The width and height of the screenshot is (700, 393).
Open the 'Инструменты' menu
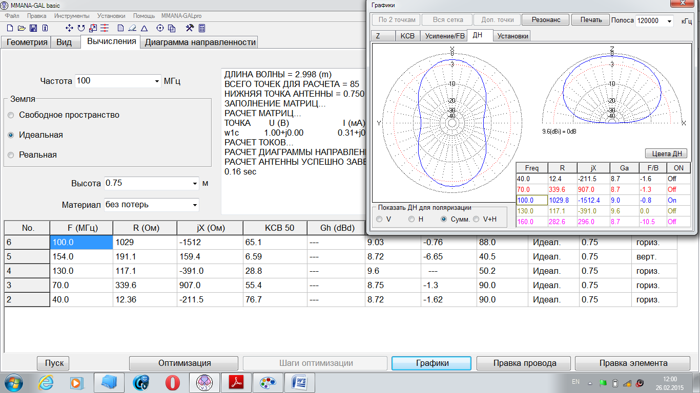click(x=72, y=16)
